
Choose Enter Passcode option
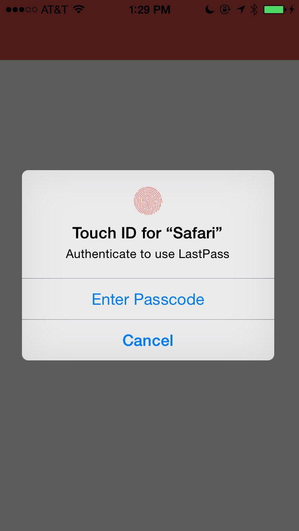tap(148, 299)
